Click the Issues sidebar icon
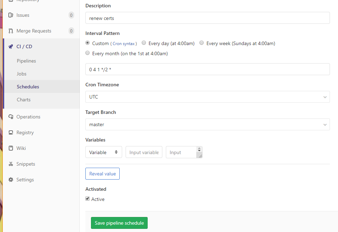Viewport: 338px width, 232px height. coord(10,15)
